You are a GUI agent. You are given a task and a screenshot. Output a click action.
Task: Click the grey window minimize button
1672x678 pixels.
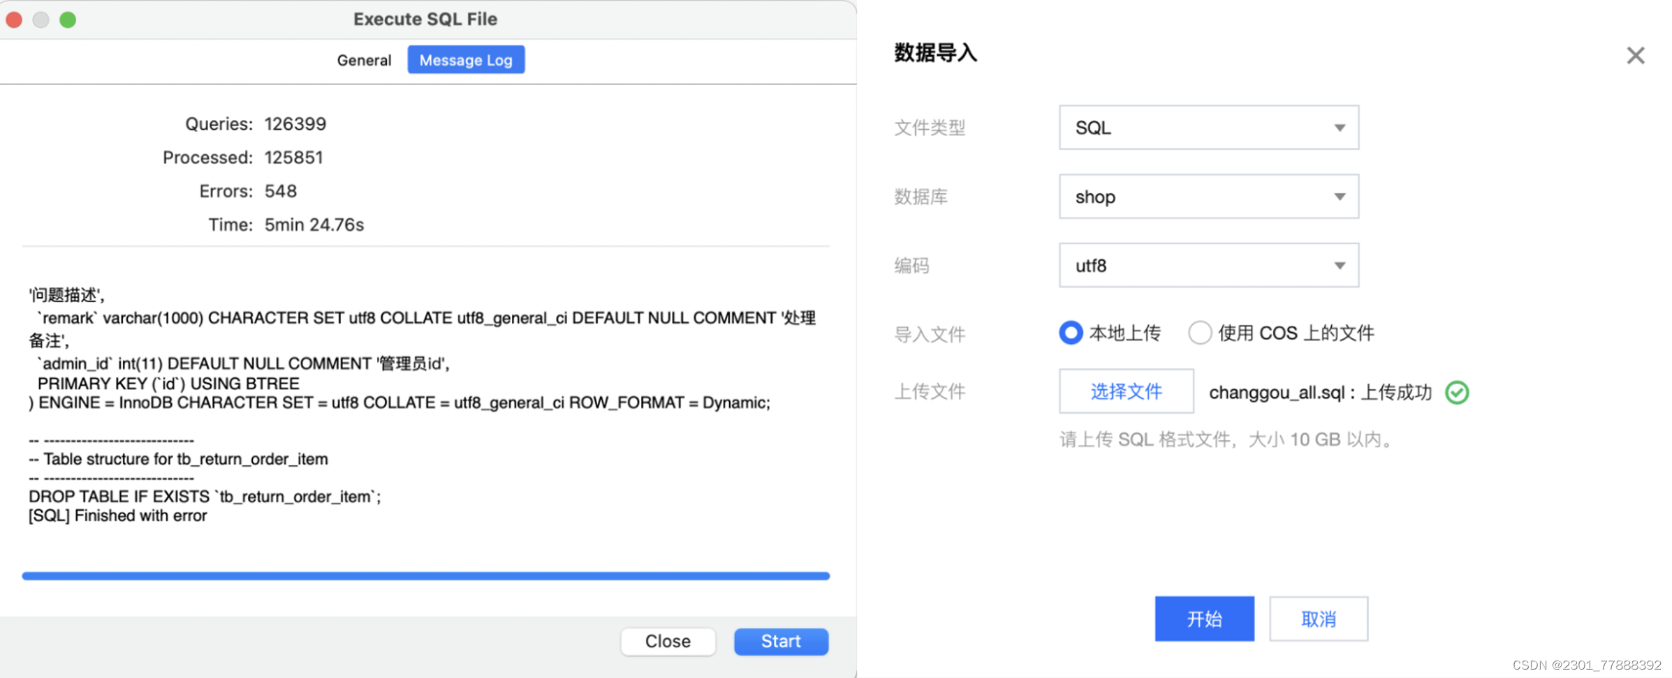coord(41,20)
